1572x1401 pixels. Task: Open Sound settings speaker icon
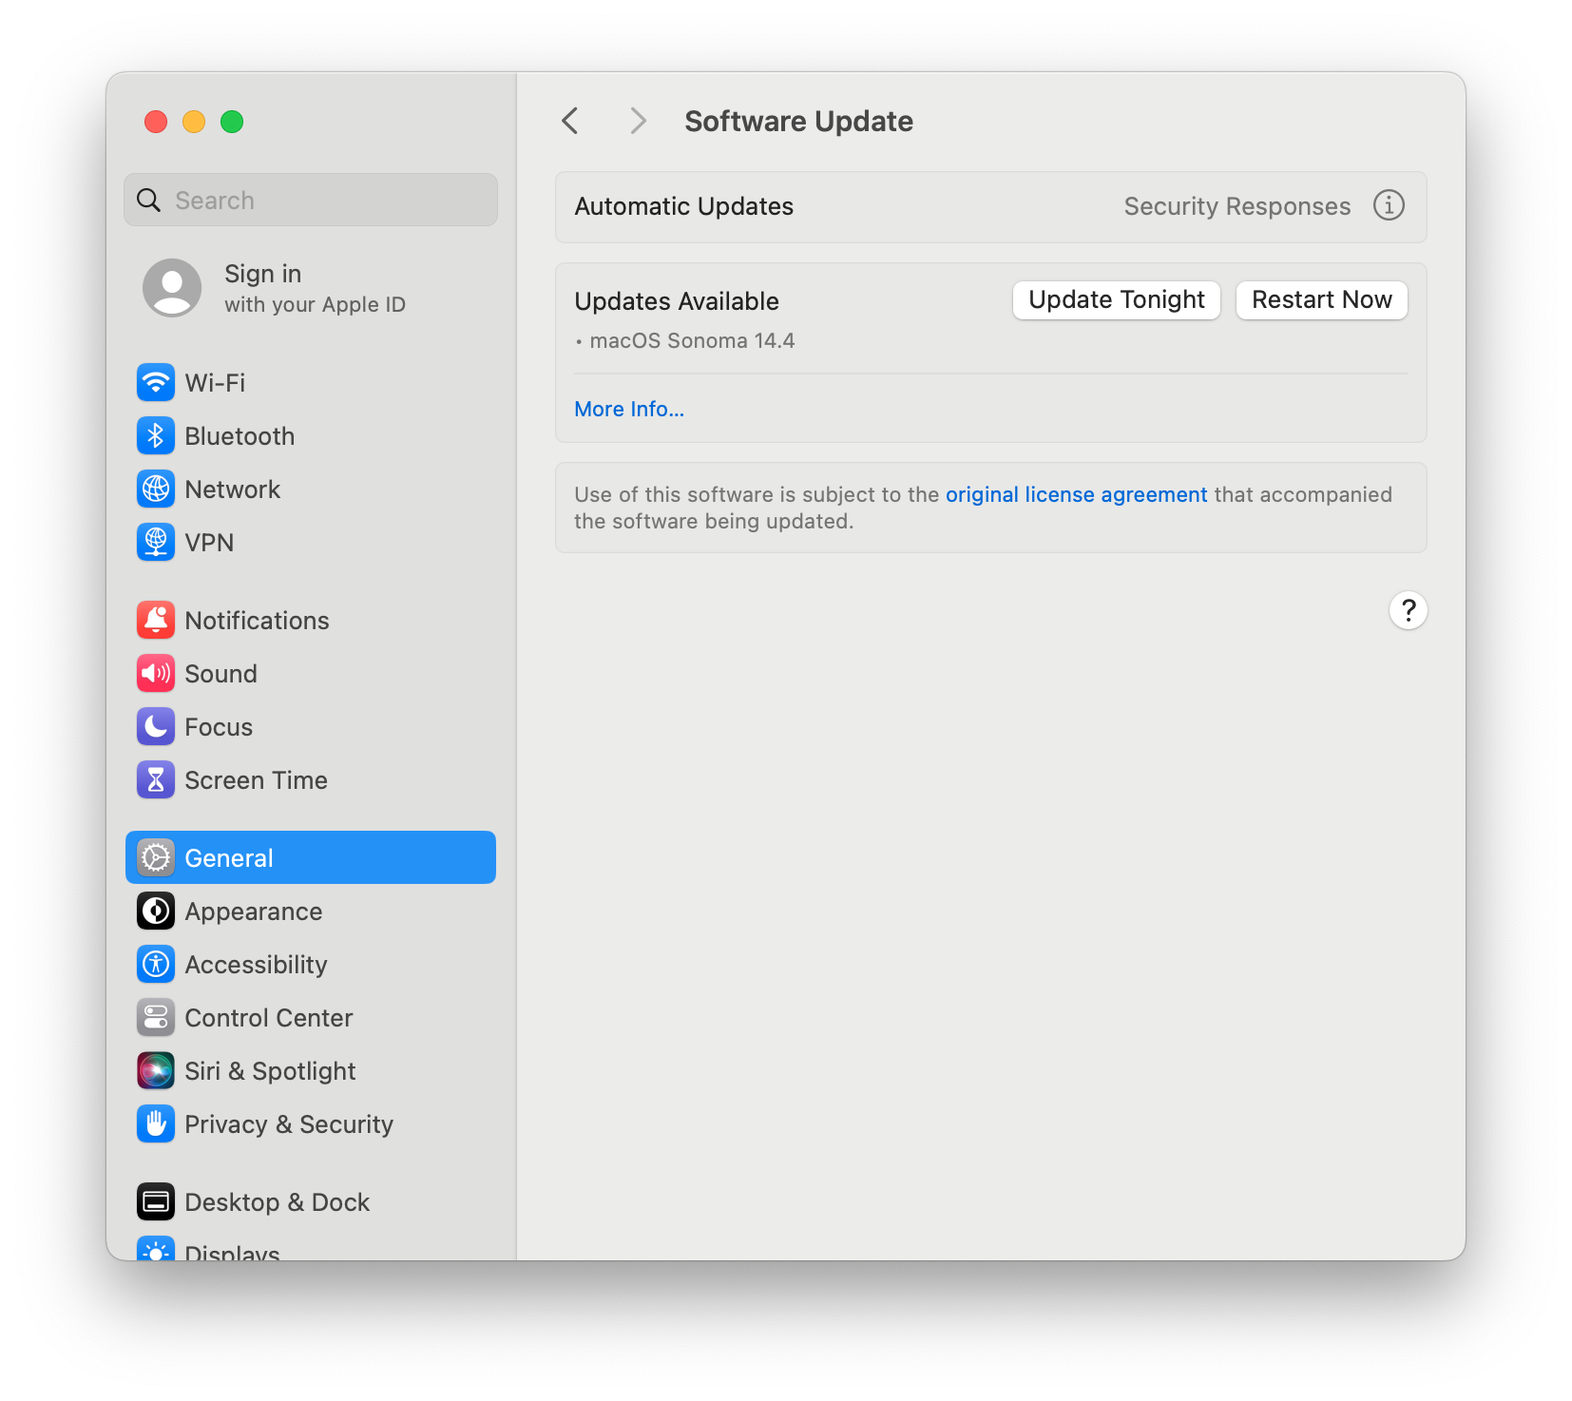click(156, 674)
